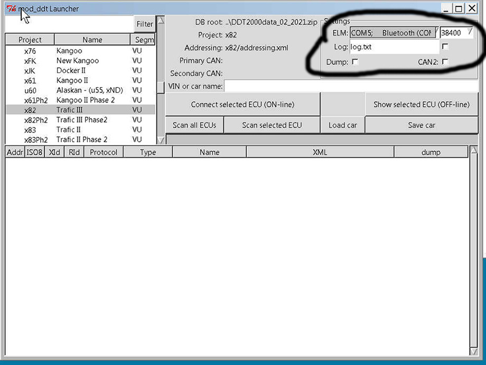
Task: Click the Tk icon in the title bar
Action: point(10,8)
